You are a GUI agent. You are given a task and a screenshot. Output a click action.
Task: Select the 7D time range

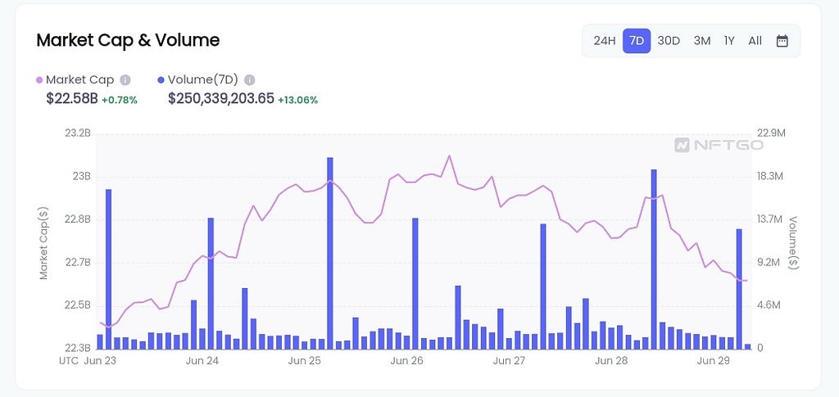click(x=637, y=41)
